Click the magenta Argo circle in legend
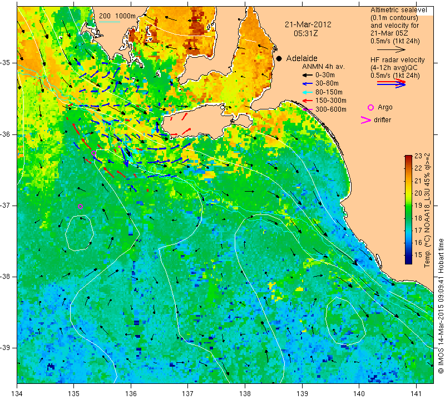 370,107
